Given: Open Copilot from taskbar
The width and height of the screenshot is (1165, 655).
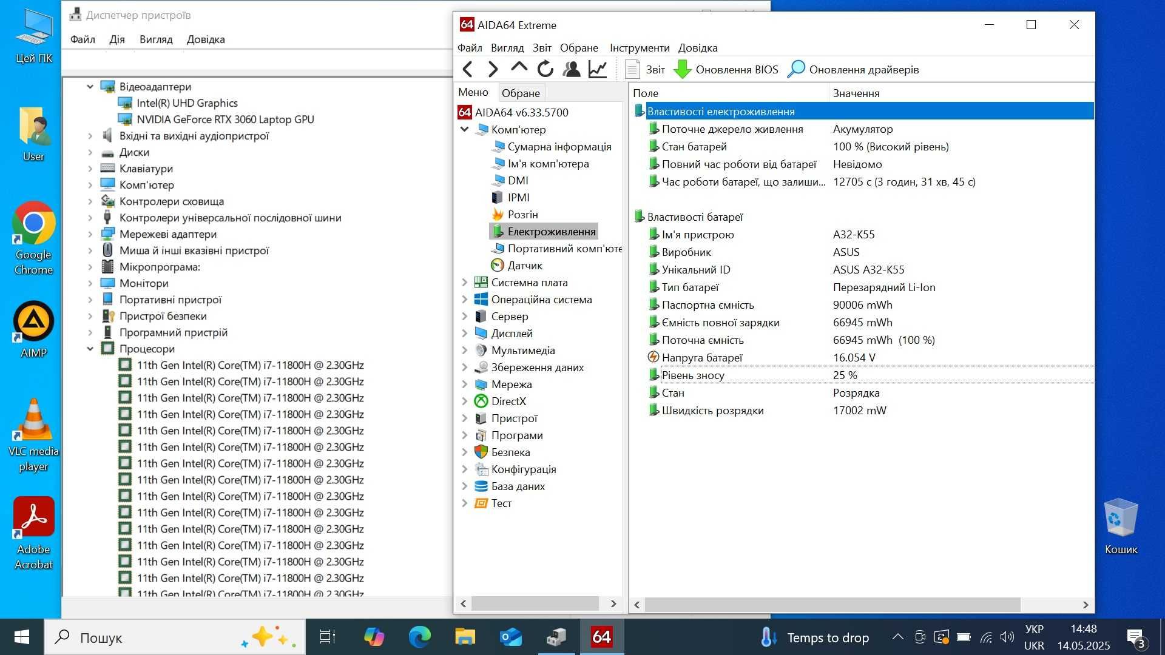Looking at the screenshot, I should click(x=374, y=637).
